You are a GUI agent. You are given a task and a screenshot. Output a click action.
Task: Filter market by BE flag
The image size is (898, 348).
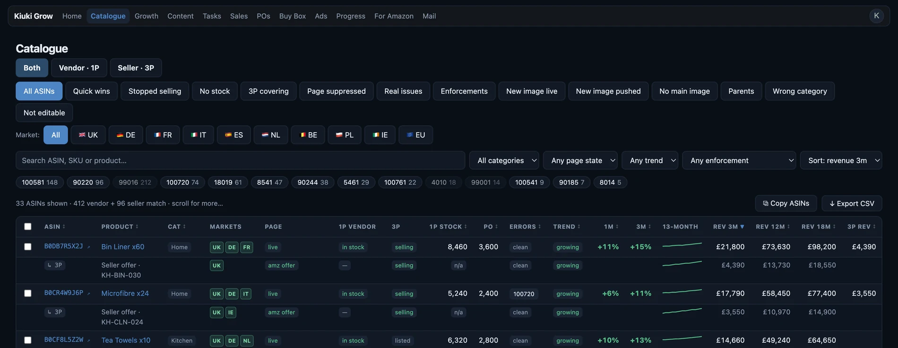coord(308,135)
